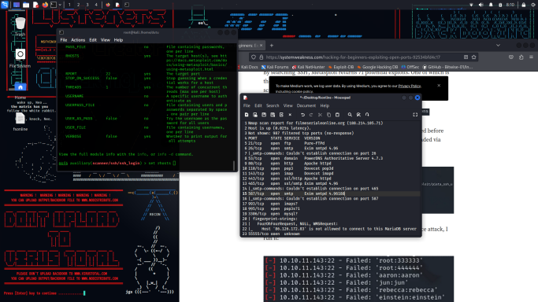Open the terminal emulator launcher in the panel
Screen dimensions: 538x302
54,5
